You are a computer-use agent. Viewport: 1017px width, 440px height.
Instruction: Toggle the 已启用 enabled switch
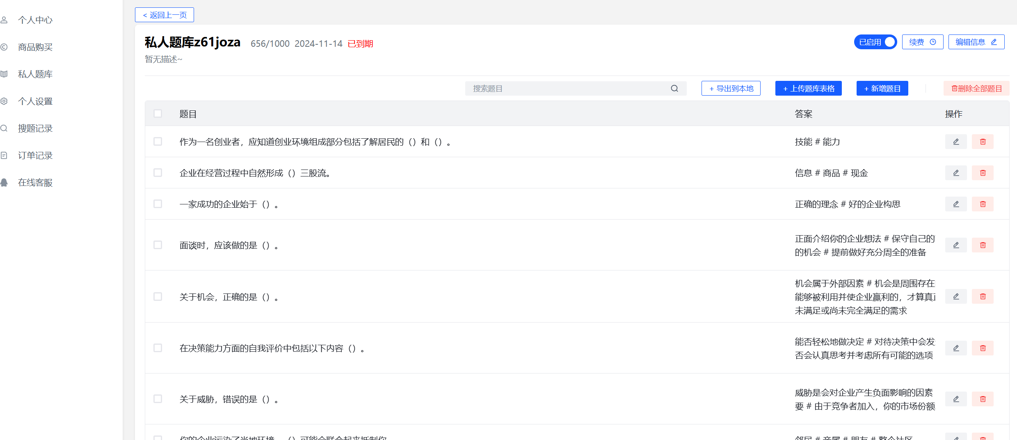[x=875, y=42]
